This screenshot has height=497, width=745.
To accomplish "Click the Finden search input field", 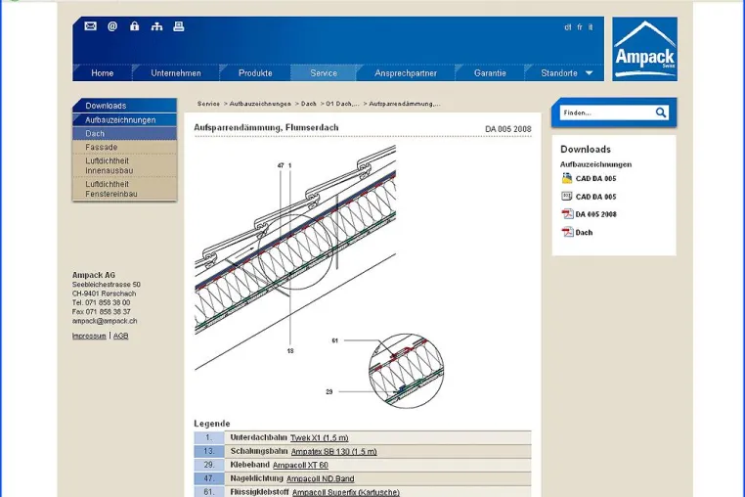I will [607, 113].
